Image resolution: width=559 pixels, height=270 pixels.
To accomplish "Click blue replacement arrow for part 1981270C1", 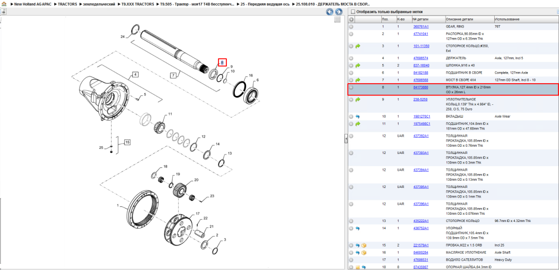I will pos(358,117).
